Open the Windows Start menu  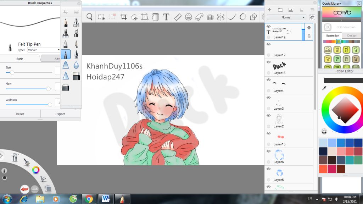(7, 199)
